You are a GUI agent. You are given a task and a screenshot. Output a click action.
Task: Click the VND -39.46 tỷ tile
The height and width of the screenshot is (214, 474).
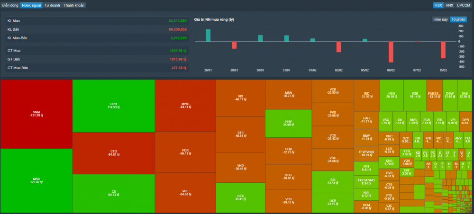[x=241, y=167]
